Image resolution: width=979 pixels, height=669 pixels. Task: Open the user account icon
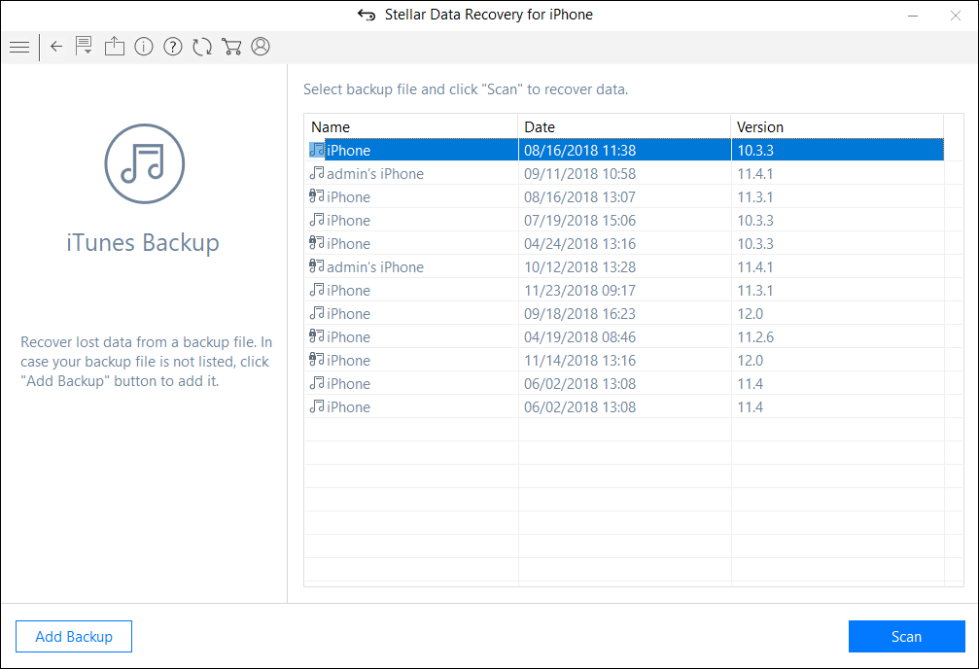(x=261, y=47)
